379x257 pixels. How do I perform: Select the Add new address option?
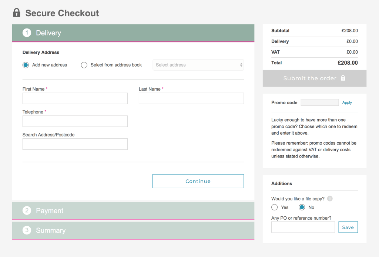coord(26,65)
